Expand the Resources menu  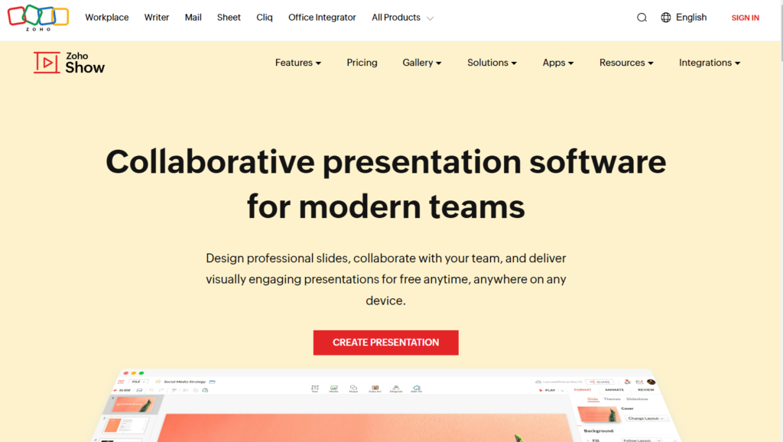click(626, 63)
